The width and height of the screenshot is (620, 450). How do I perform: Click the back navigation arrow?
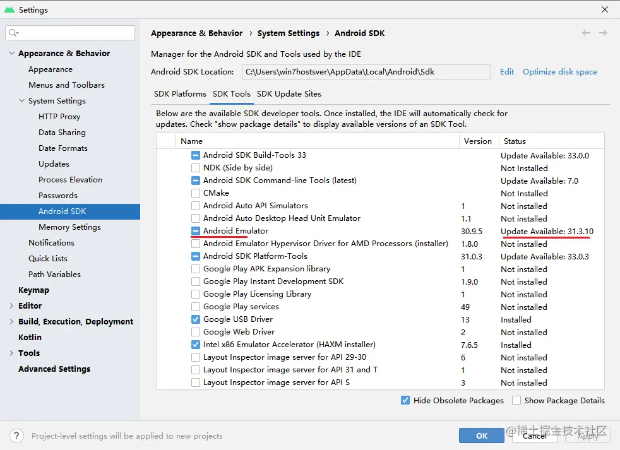point(586,33)
